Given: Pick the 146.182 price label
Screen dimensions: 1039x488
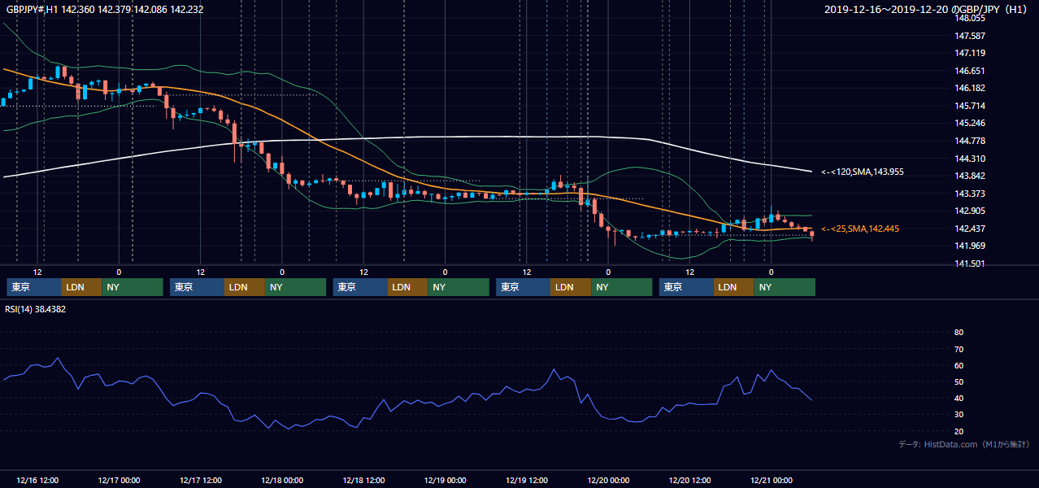Looking at the screenshot, I should click(970, 88).
